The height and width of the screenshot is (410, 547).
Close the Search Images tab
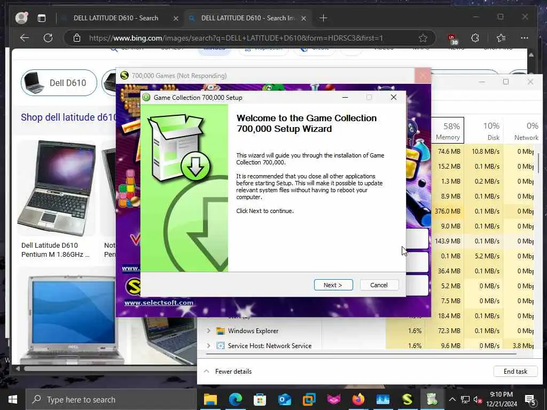pyautogui.click(x=303, y=19)
